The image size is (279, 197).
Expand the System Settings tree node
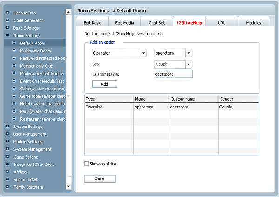click(x=7, y=127)
